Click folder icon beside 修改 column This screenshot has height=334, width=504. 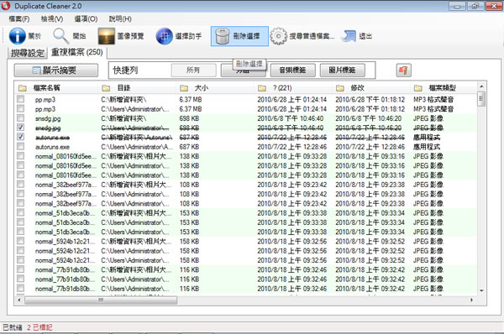[x=340, y=88]
